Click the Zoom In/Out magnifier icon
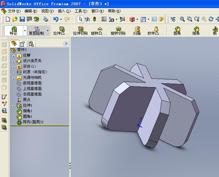Image resolution: width=219 pixels, height=177 pixels. coord(197,19)
